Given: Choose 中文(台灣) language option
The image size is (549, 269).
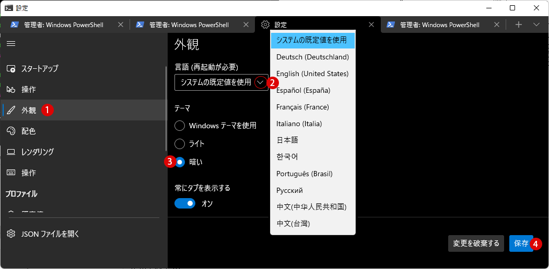Looking at the screenshot, I should pyautogui.click(x=313, y=224).
